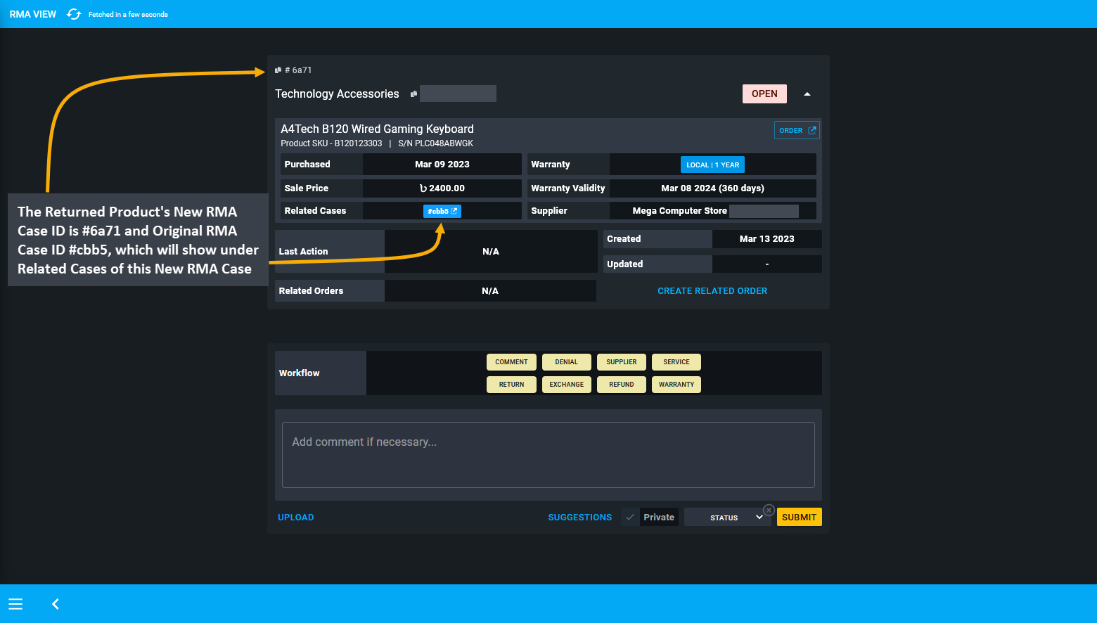
Task: Click the LOCAL | 1 YEAR warranty badge
Action: tap(712, 165)
